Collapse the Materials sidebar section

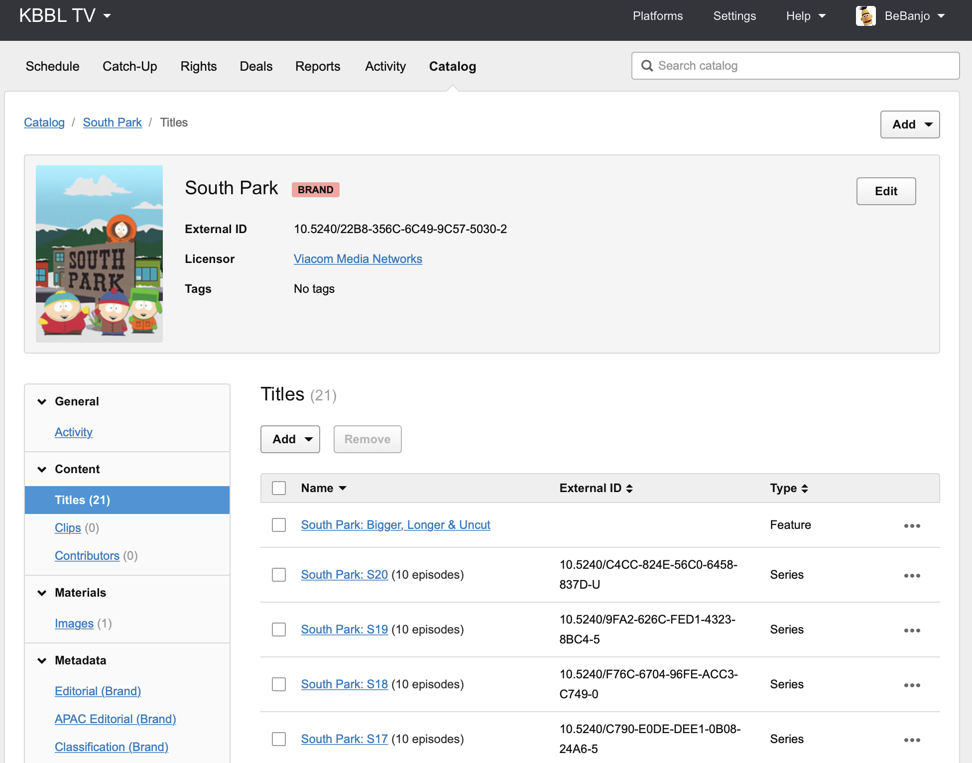point(42,593)
